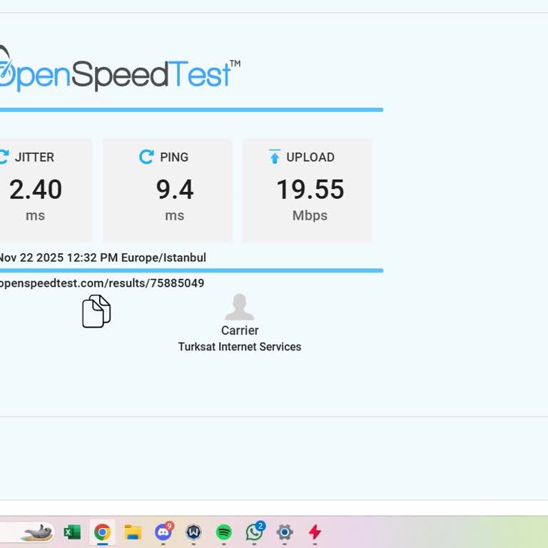Open the Windscribe W icon in taskbar
Viewport: 548px width, 548px height.
(193, 532)
